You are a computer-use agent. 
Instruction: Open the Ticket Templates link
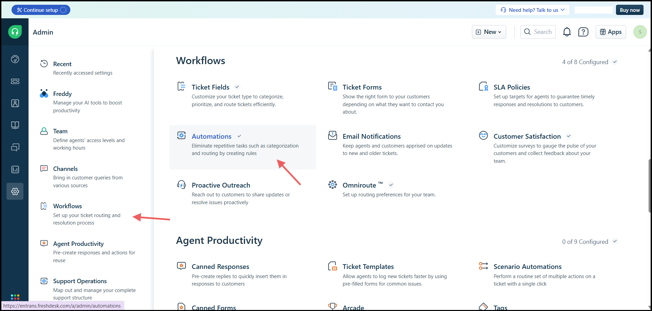[x=368, y=267]
